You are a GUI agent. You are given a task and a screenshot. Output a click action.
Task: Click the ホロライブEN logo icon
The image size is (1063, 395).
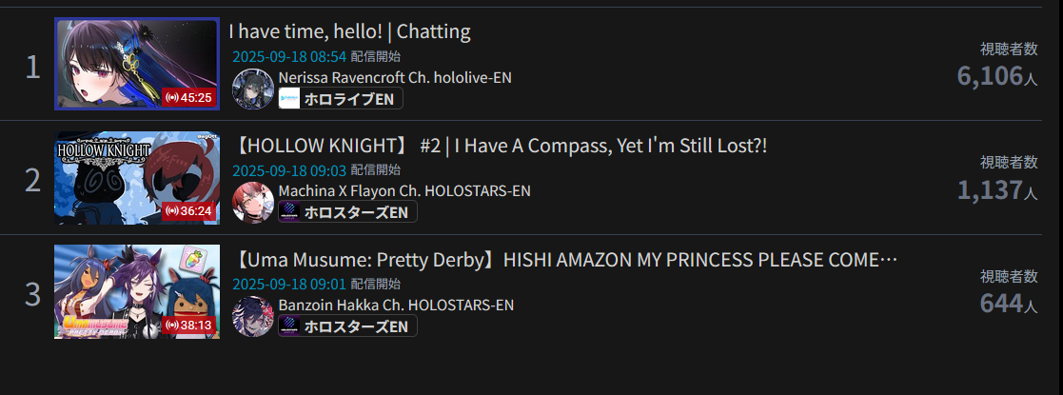pos(289,98)
